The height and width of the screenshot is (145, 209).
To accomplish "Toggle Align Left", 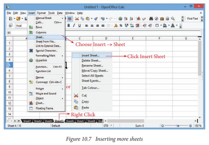I will pyautogui.click(x=87, y=26).
